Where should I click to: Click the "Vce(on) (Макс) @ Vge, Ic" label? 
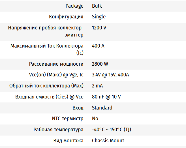(x=54, y=75)
